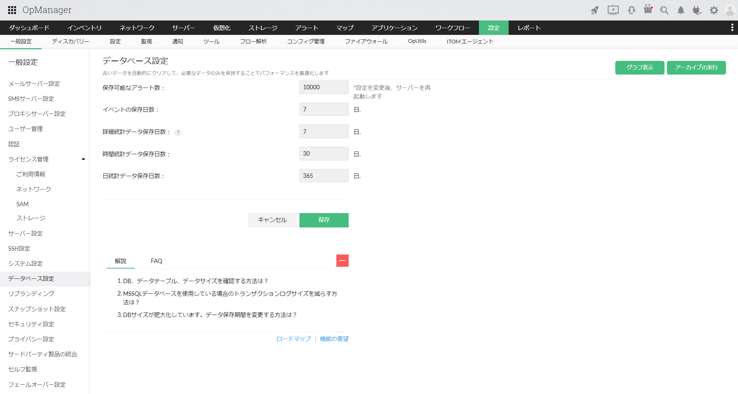Open the アプリケーション main menu
Image resolution: width=738 pixels, height=394 pixels.
(x=394, y=28)
